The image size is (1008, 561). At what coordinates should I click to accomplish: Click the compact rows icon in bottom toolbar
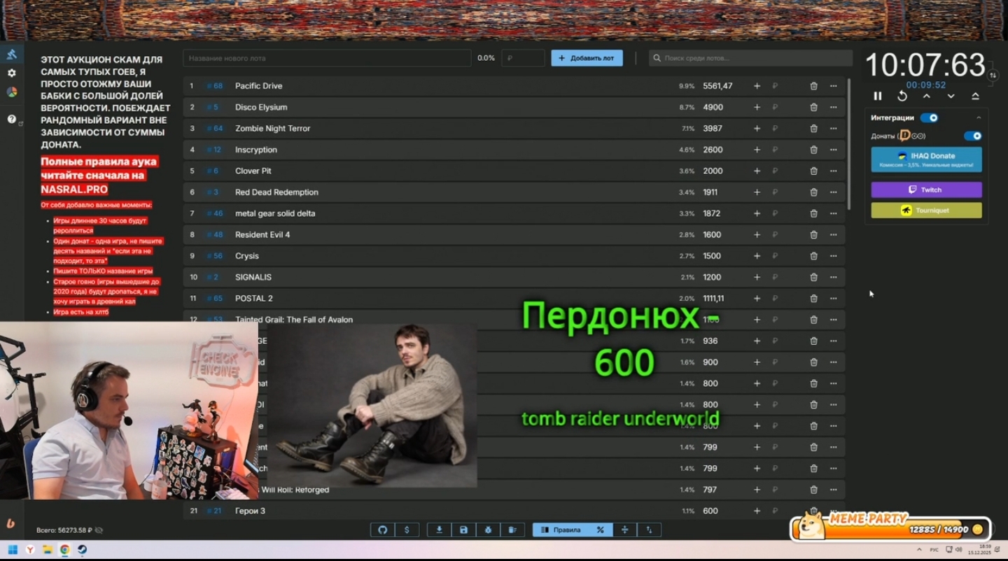624,530
